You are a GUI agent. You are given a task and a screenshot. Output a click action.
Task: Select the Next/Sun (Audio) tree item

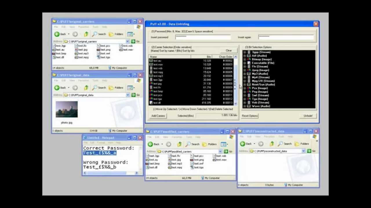(x=263, y=84)
